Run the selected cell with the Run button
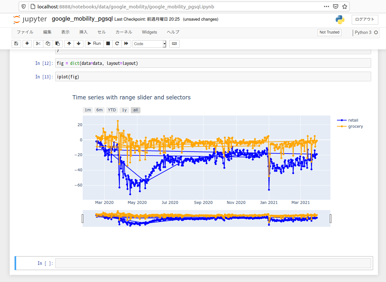Viewport: 386px width, 282px height. pyautogui.click(x=94, y=44)
